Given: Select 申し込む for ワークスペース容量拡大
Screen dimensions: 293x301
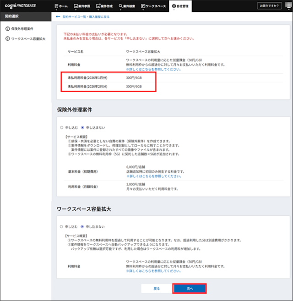Looking at the screenshot, I should pos(62,226).
